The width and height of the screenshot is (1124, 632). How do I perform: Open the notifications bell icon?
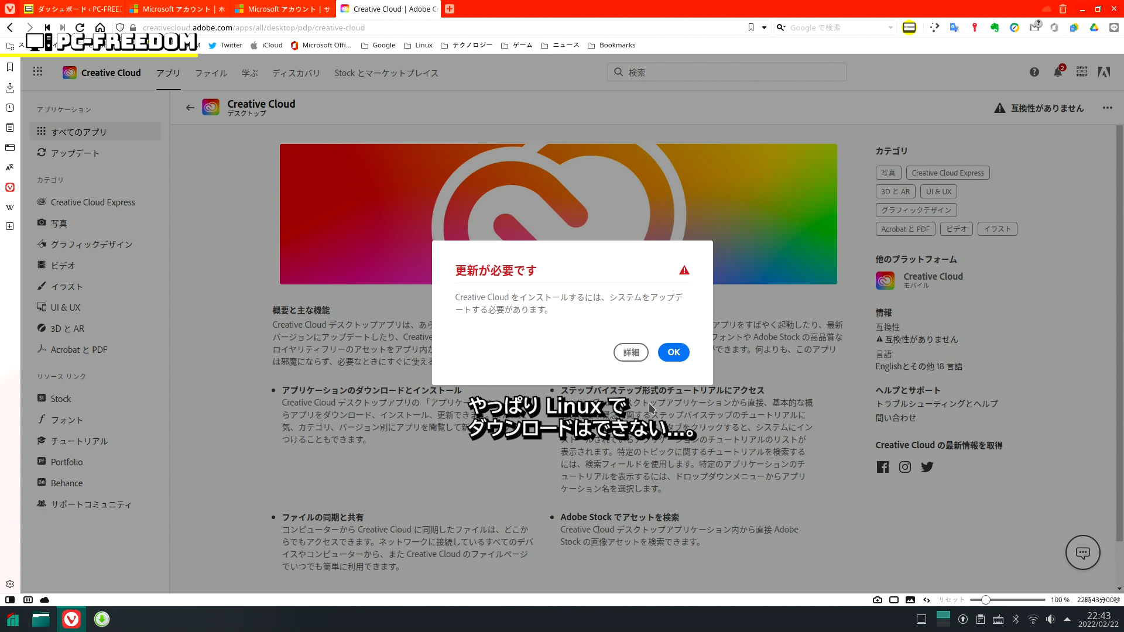click(x=1057, y=72)
